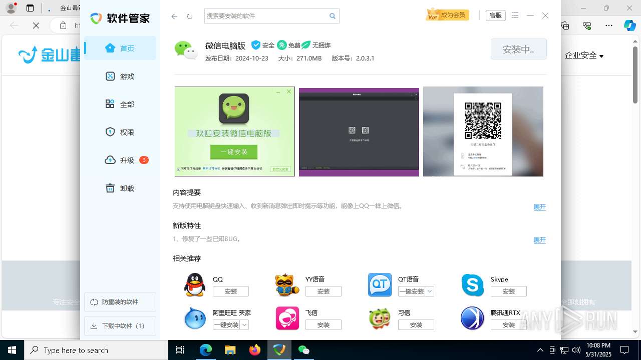Open the 阿里旺旺 install dropdown arrow

(x=244, y=325)
